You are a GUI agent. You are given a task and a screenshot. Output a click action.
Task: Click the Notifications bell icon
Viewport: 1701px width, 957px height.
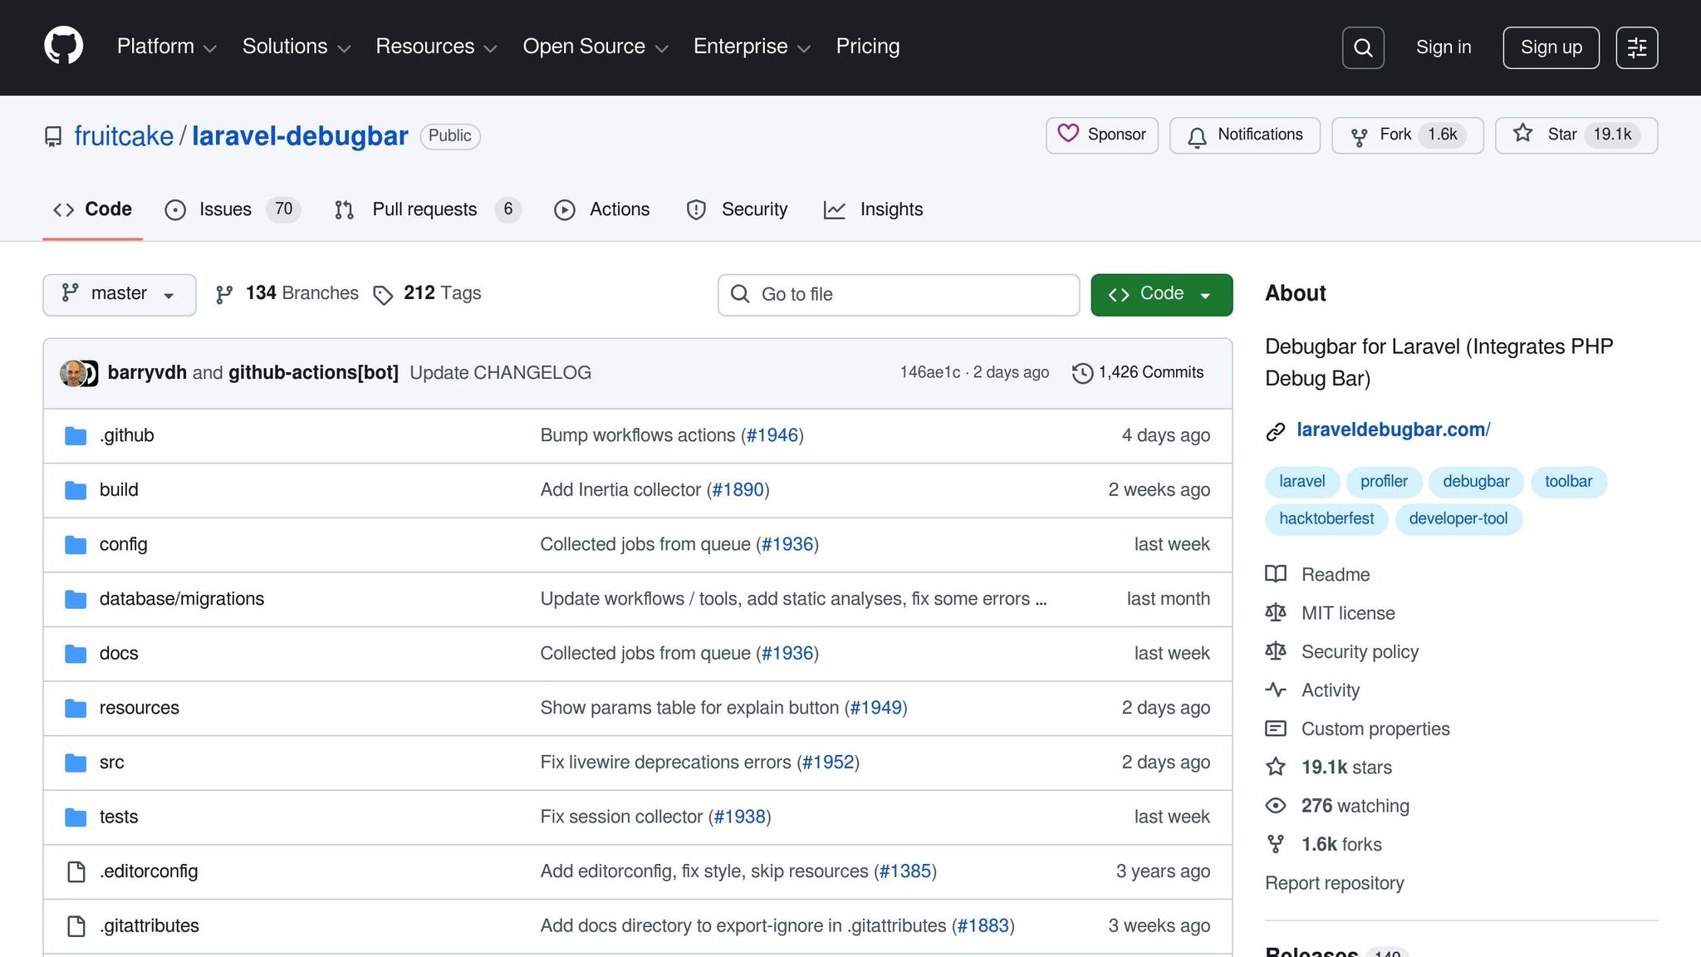[1197, 135]
